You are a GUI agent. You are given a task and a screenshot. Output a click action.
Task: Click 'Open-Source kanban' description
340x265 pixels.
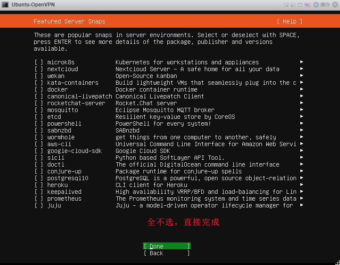pyautogui.click(x=146, y=76)
